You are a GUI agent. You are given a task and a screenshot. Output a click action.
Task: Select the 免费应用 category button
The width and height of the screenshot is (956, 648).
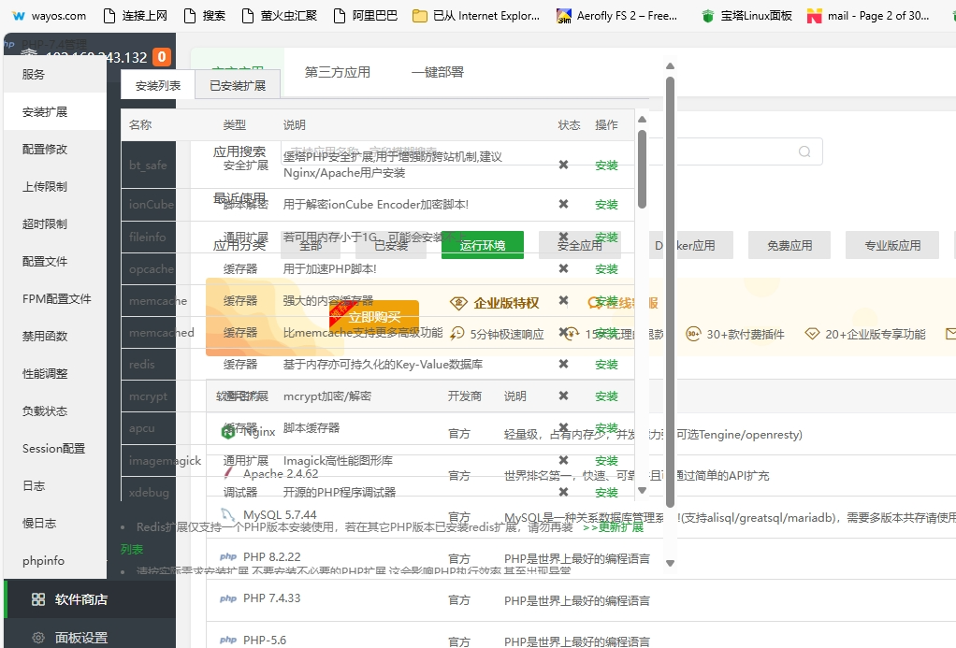pyautogui.click(x=789, y=245)
